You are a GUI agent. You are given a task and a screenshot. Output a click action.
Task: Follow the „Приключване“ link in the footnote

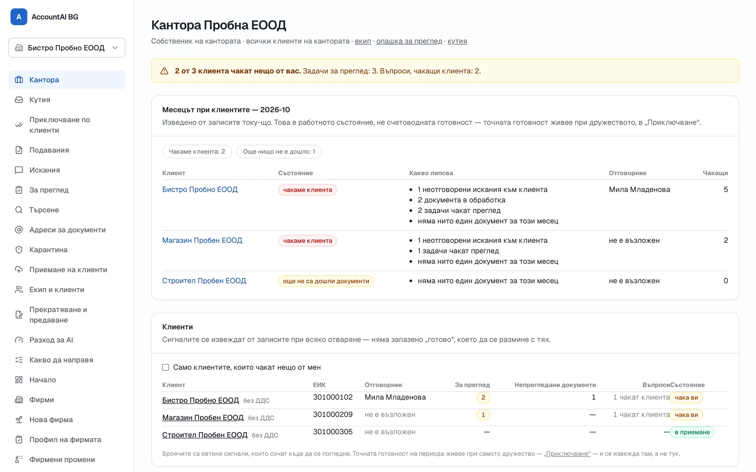[567, 454]
